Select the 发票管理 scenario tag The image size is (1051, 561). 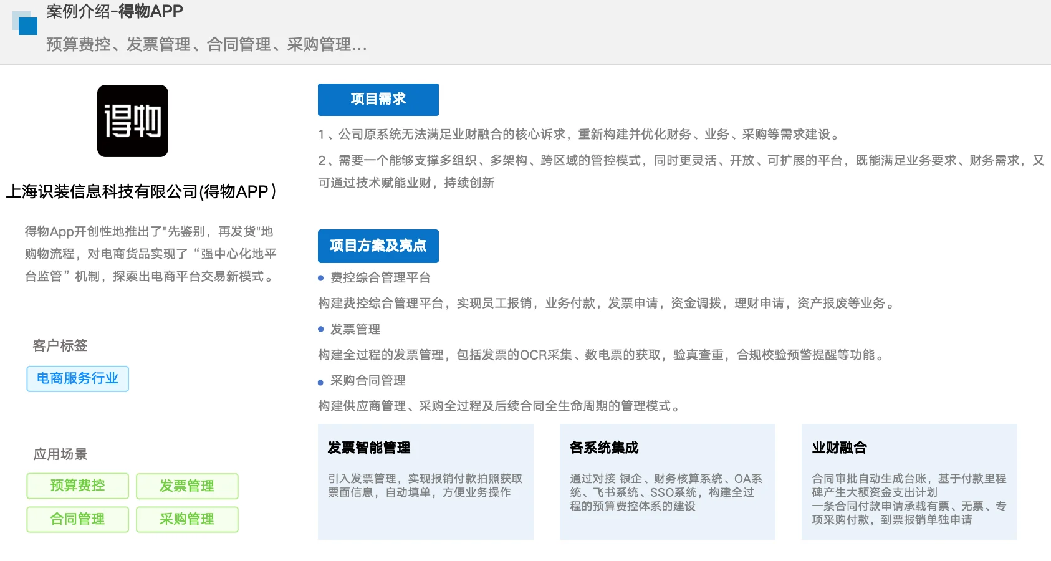tap(187, 486)
